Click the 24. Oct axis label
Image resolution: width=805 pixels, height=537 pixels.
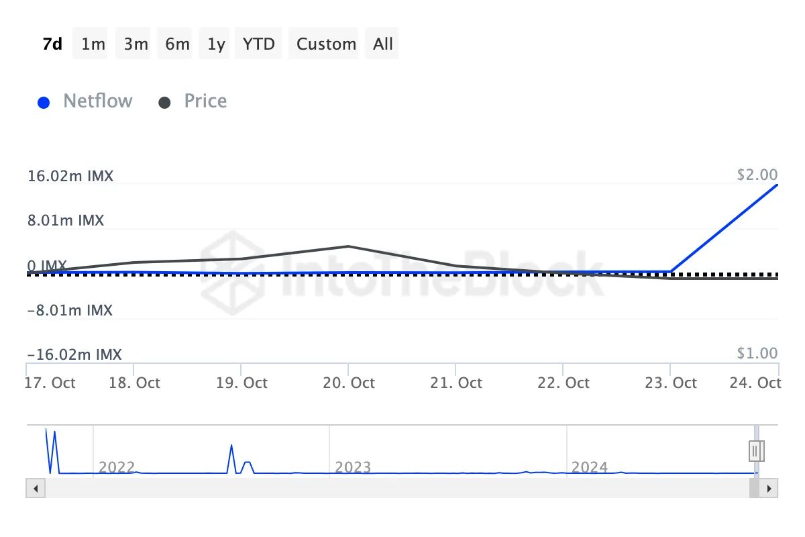point(755,383)
